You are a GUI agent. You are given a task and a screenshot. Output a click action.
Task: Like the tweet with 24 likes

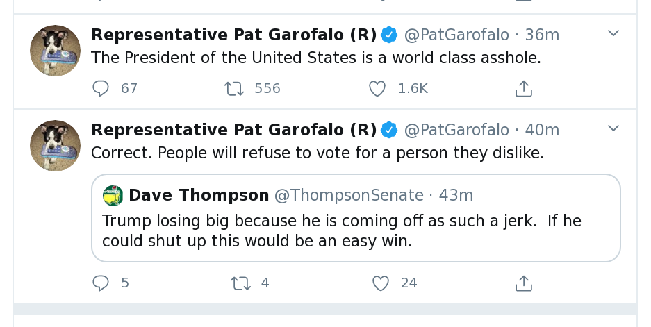pyautogui.click(x=380, y=283)
